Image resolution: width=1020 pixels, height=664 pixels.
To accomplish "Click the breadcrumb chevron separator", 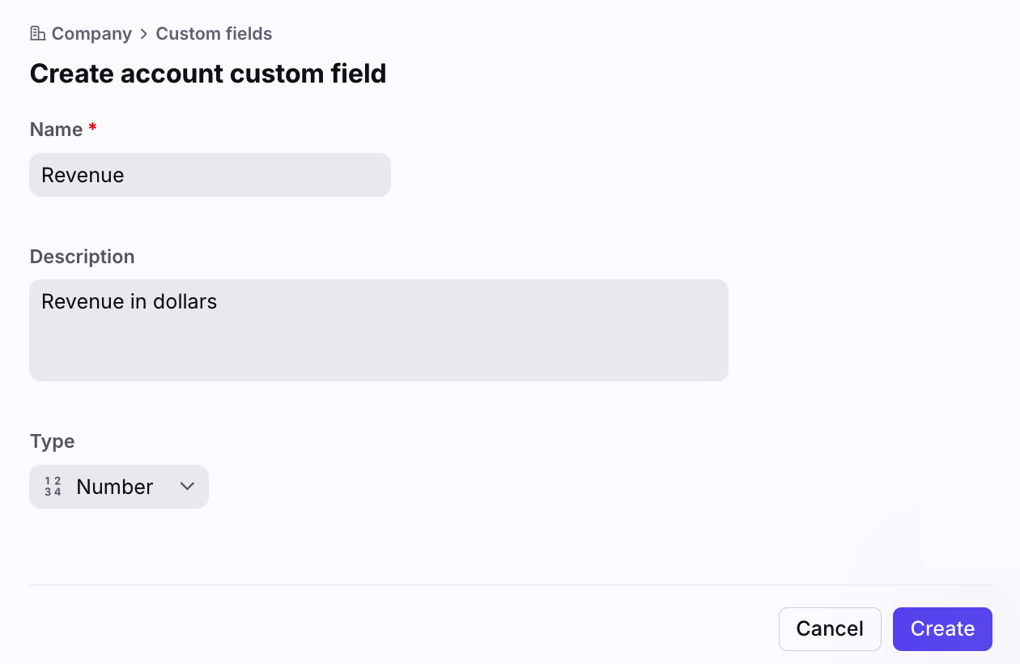I will point(144,33).
